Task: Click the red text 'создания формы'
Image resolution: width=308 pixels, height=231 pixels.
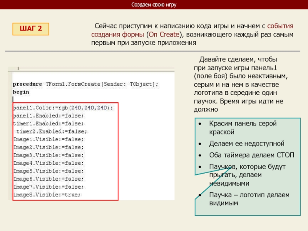Action: point(117,34)
